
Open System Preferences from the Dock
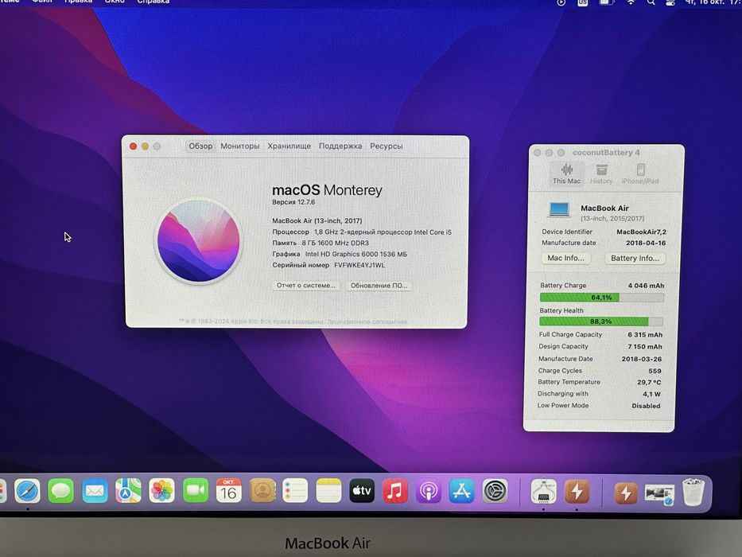pyautogui.click(x=495, y=491)
